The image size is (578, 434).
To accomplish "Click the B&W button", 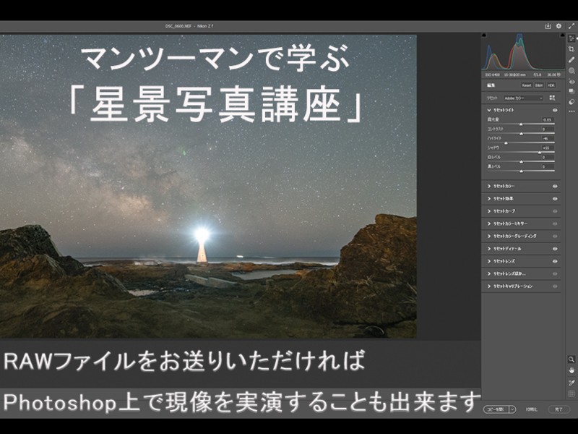I will click(x=539, y=85).
